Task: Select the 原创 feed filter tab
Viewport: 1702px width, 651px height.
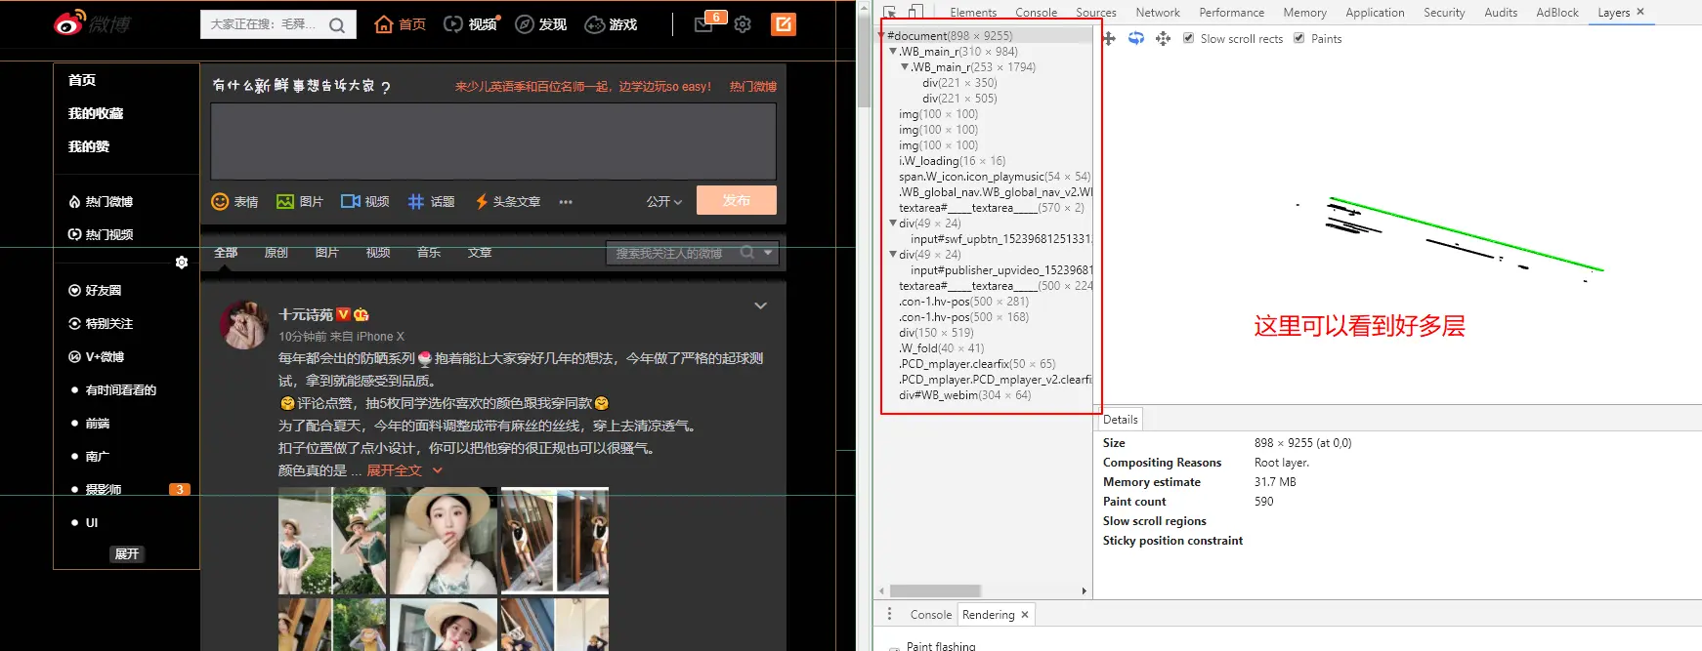Action: (277, 252)
